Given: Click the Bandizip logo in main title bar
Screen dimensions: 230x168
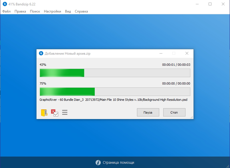Looking at the screenshot, I should 5,4.
